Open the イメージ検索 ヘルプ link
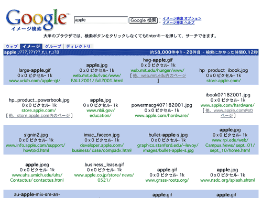Viewport: 262px width, 198px height. click(179, 23)
